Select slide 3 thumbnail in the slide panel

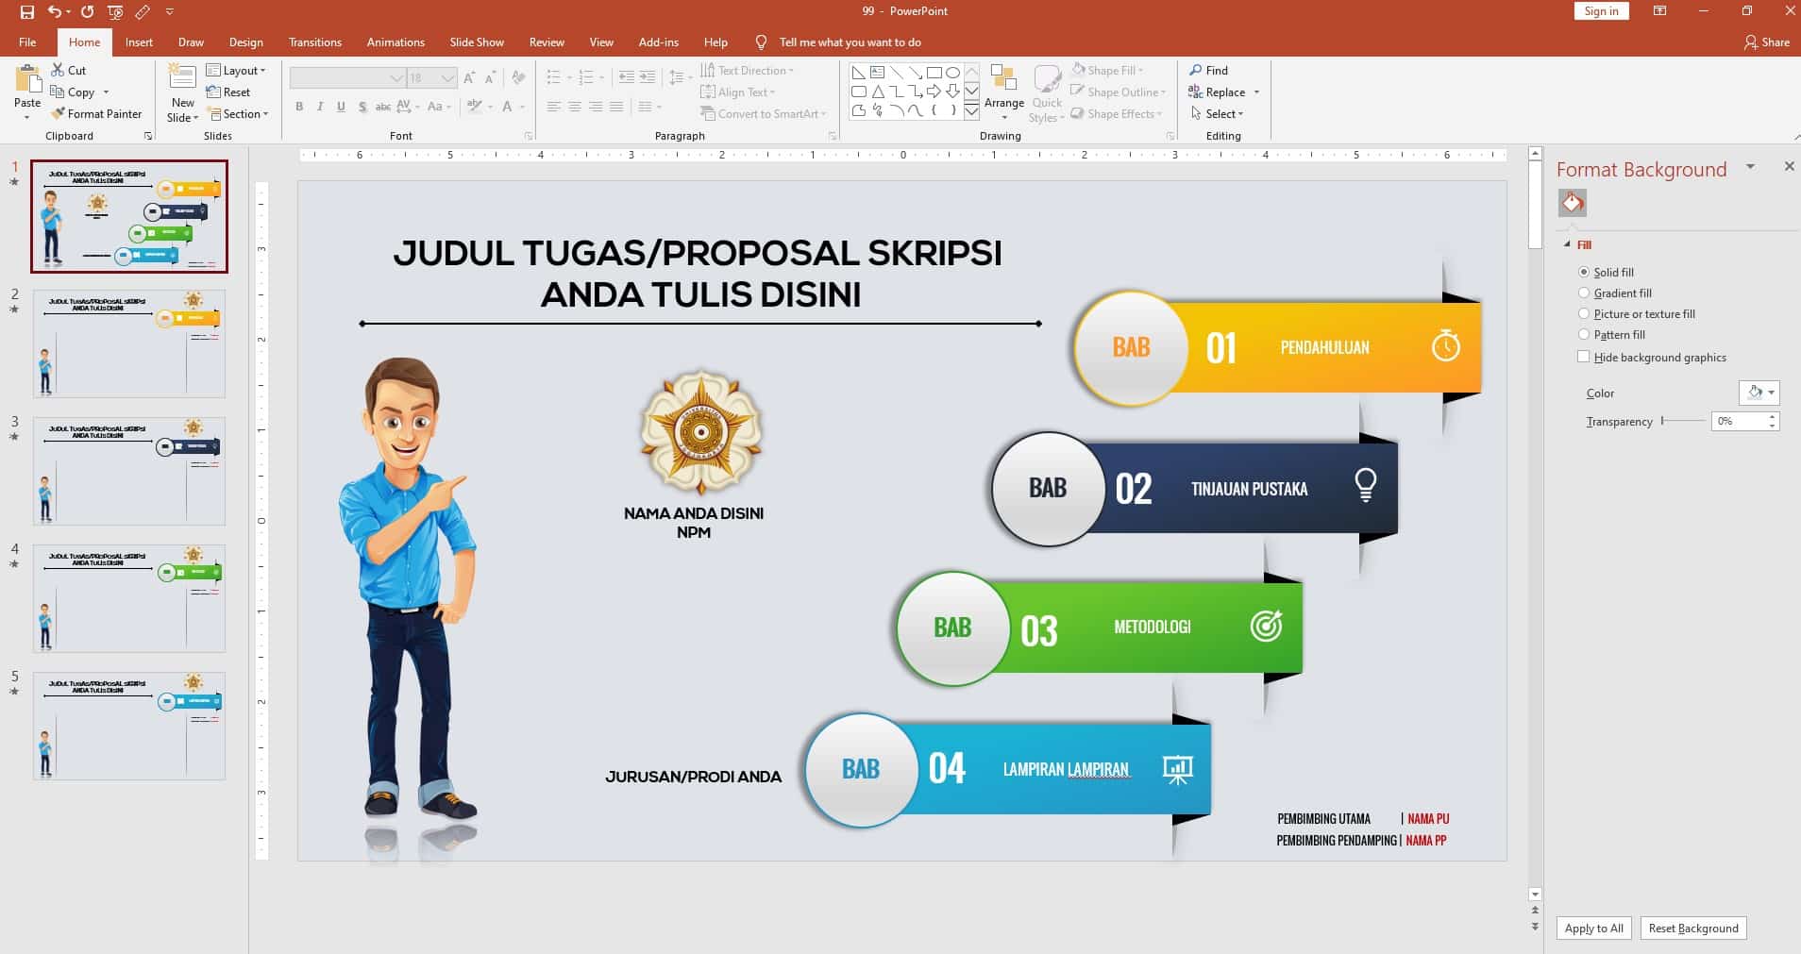tap(129, 470)
